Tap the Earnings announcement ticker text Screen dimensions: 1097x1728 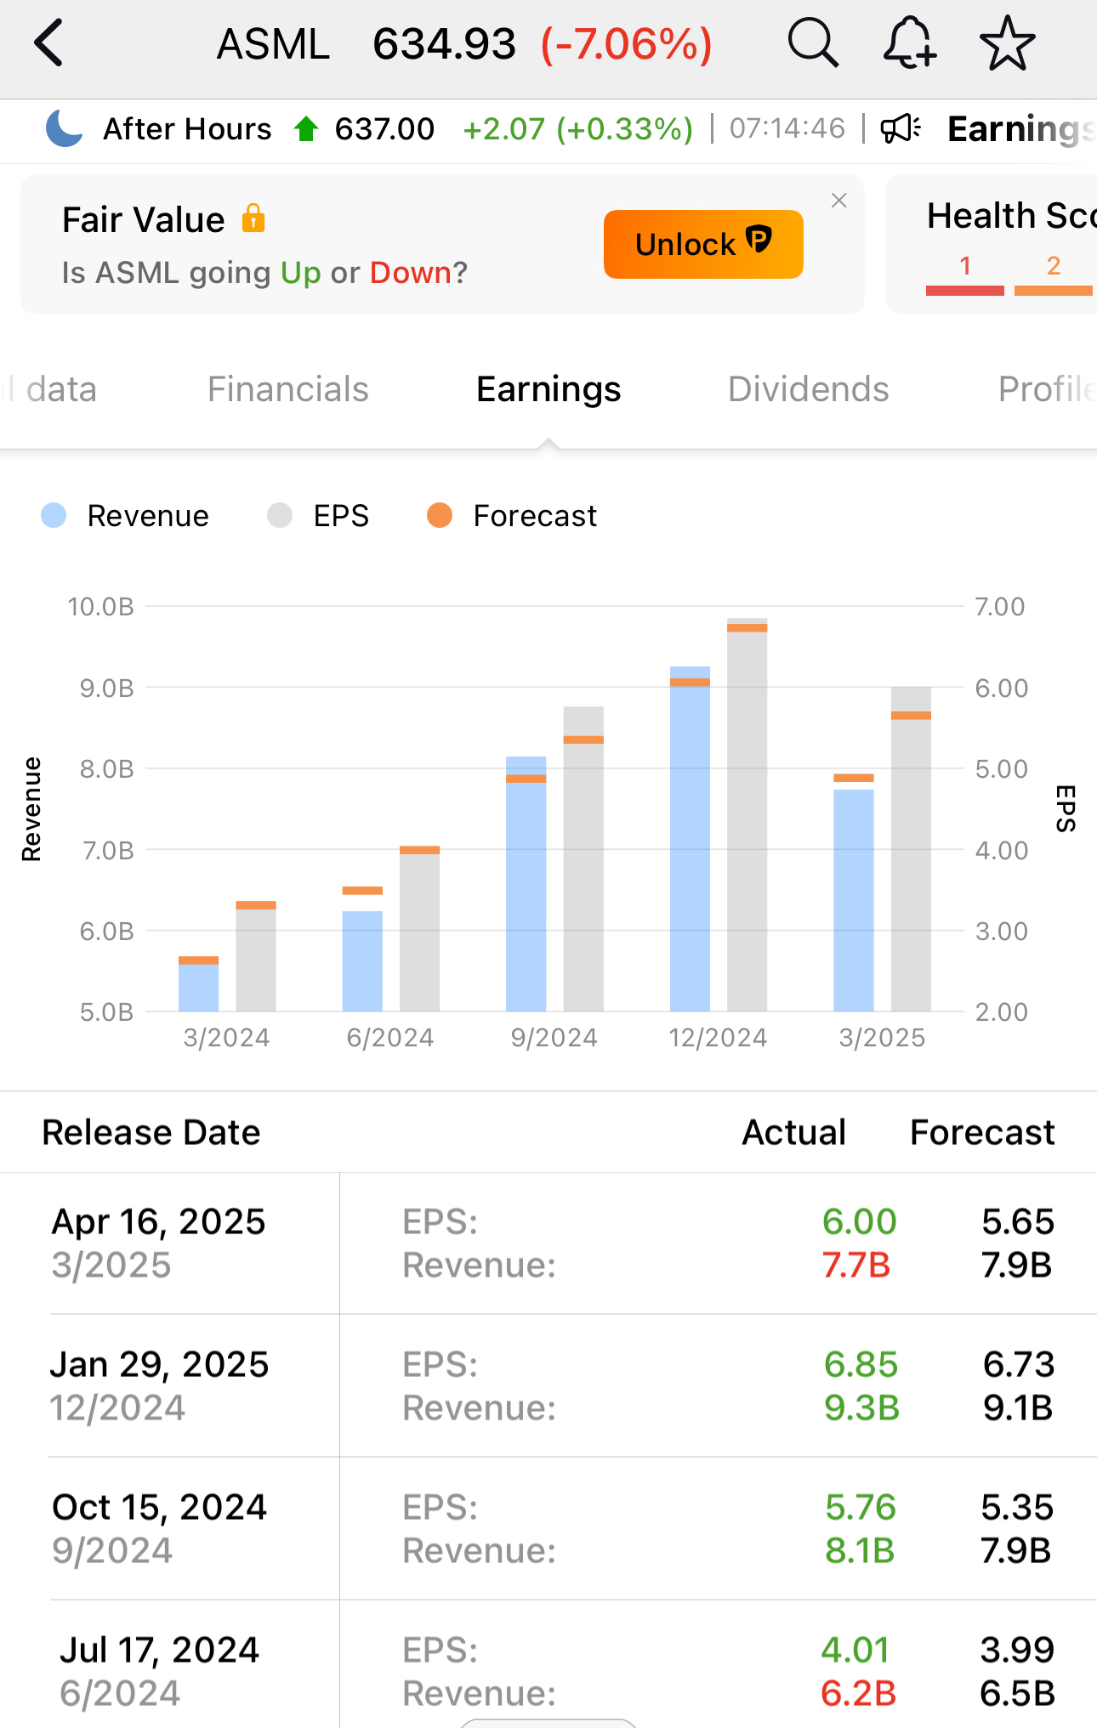tap(1022, 129)
